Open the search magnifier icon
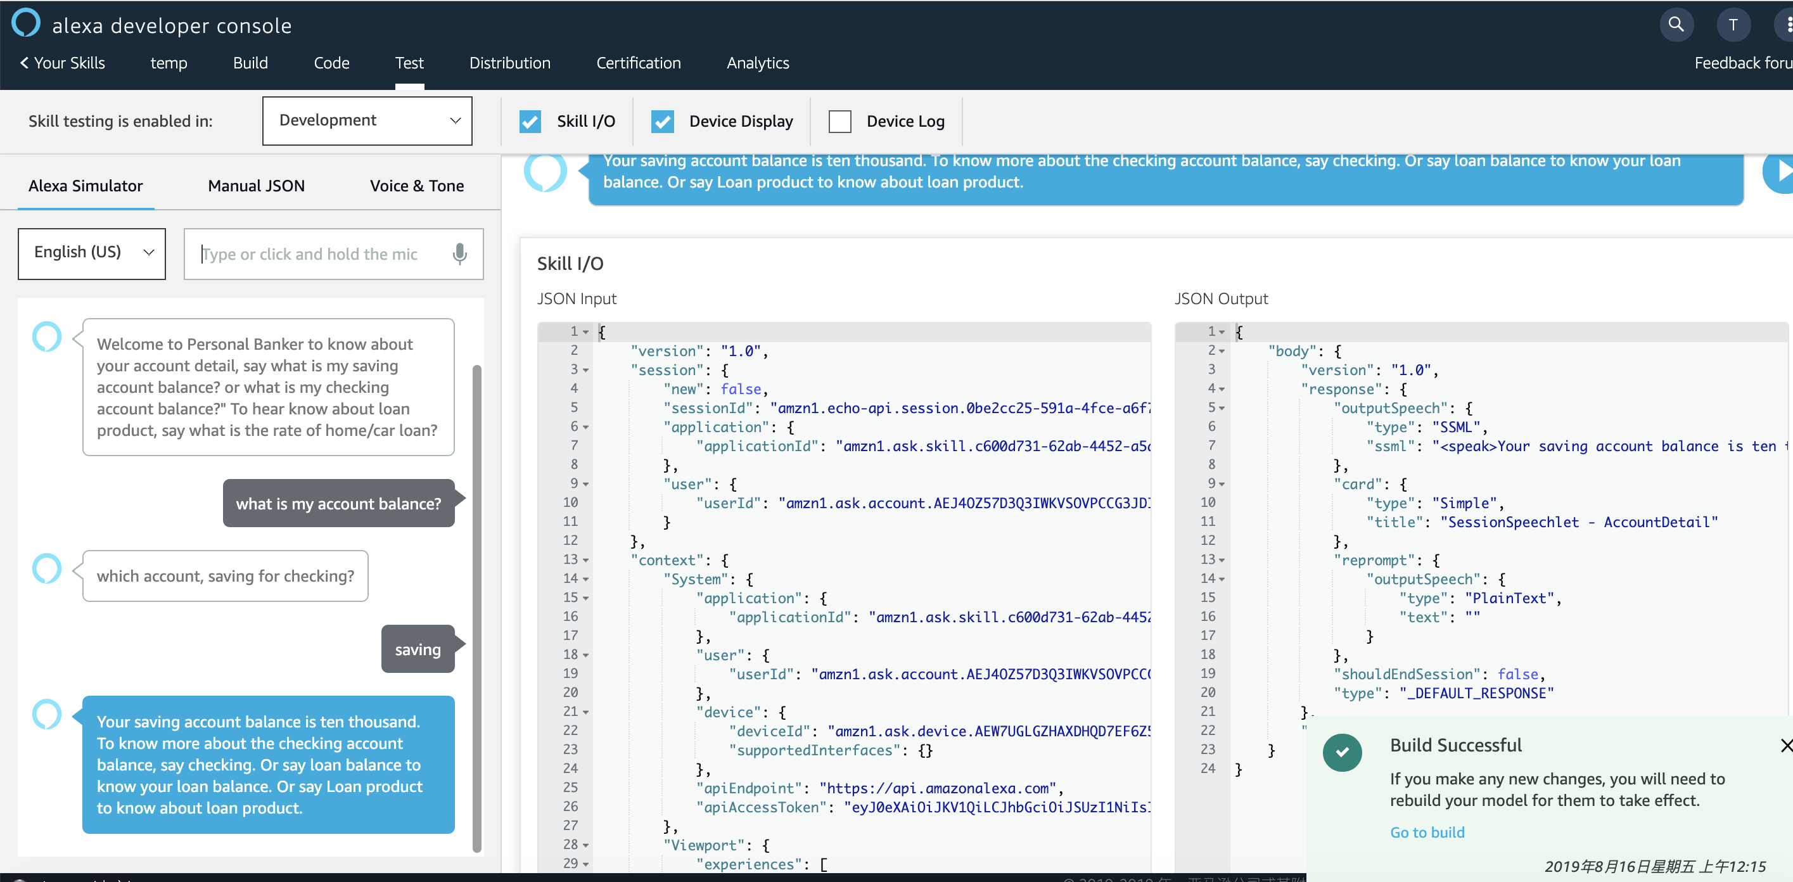Image resolution: width=1793 pixels, height=882 pixels. coord(1677,25)
